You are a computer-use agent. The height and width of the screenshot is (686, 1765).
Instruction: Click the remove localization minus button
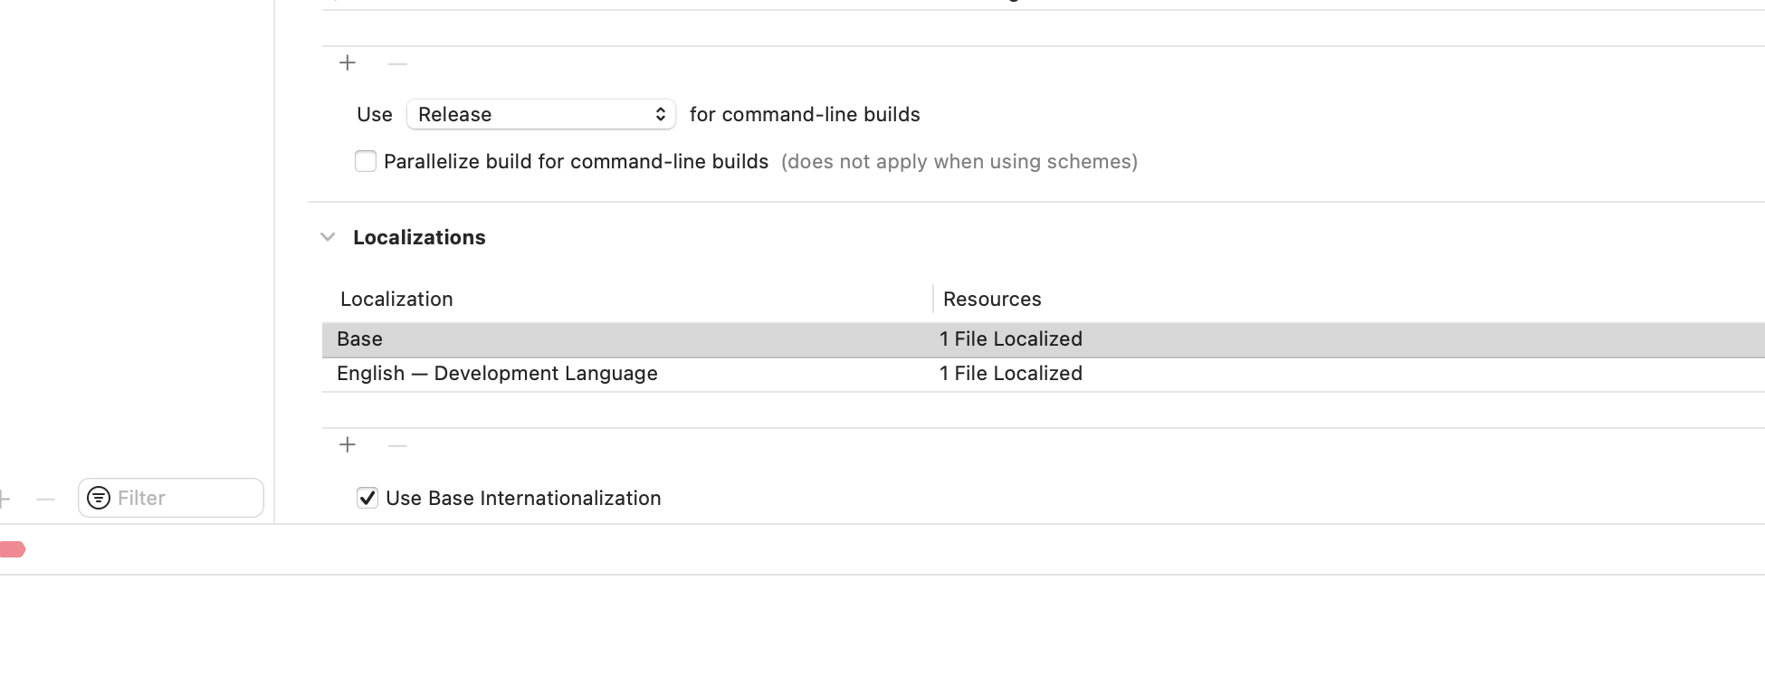[x=397, y=445]
